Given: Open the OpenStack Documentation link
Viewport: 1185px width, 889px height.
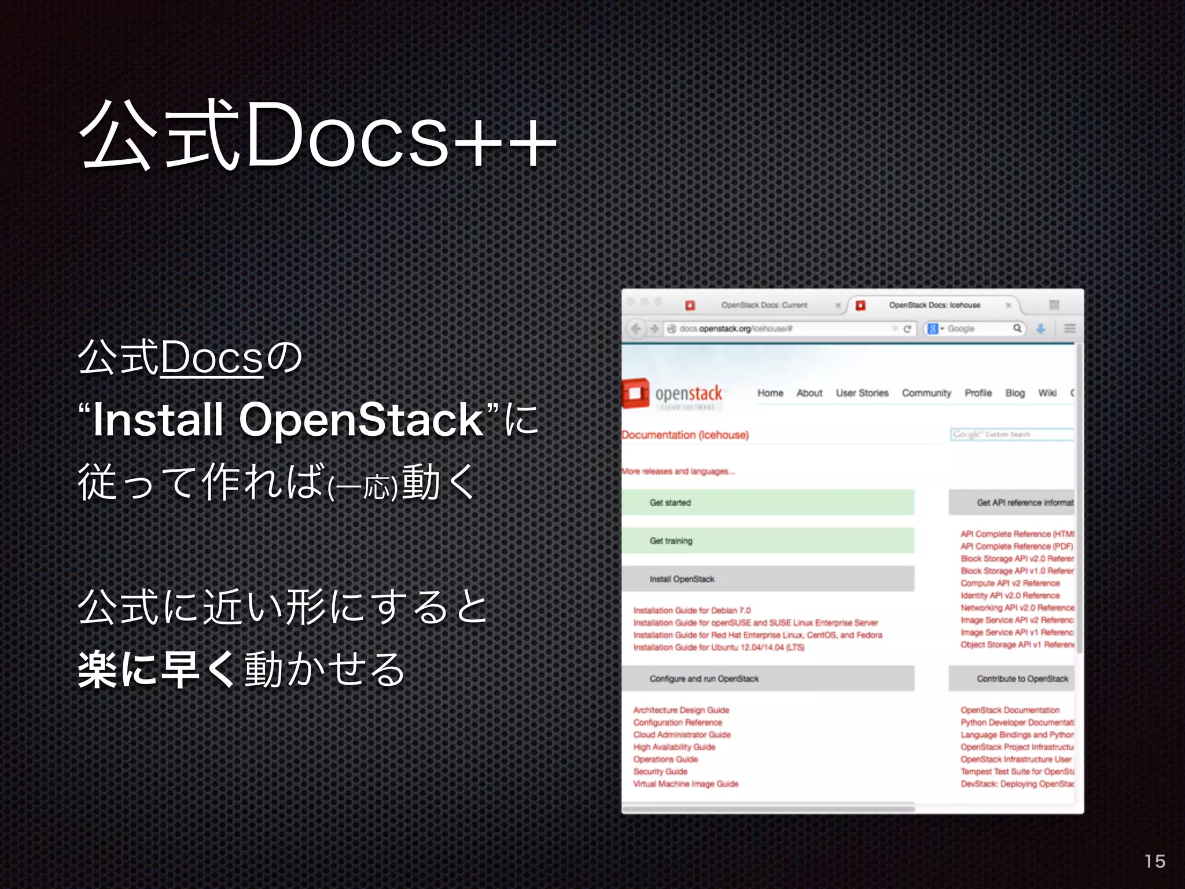Looking at the screenshot, I should point(1010,710).
